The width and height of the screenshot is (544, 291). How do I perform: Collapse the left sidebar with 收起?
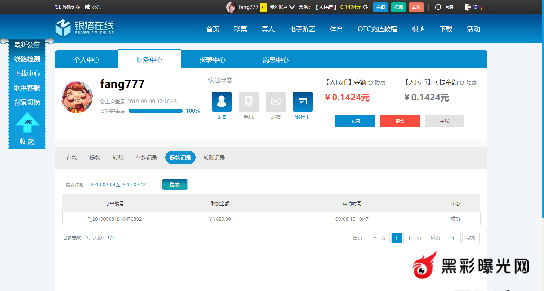click(x=27, y=142)
